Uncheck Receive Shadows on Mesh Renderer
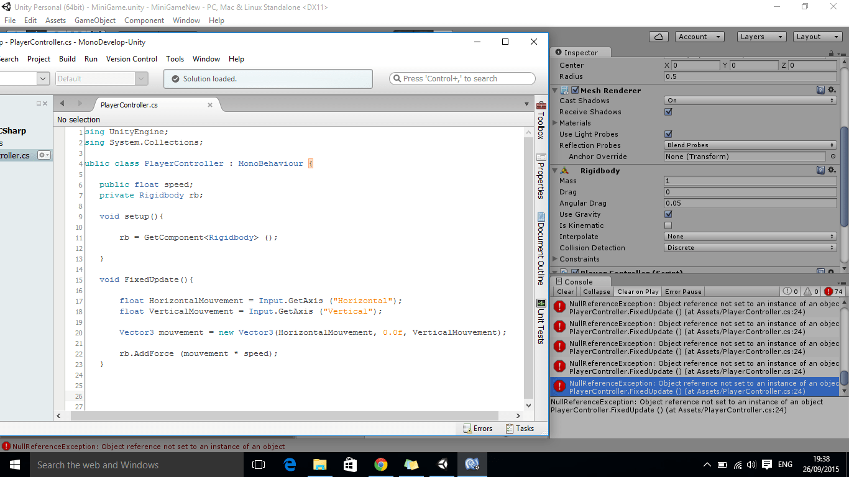849x477 pixels. point(668,112)
